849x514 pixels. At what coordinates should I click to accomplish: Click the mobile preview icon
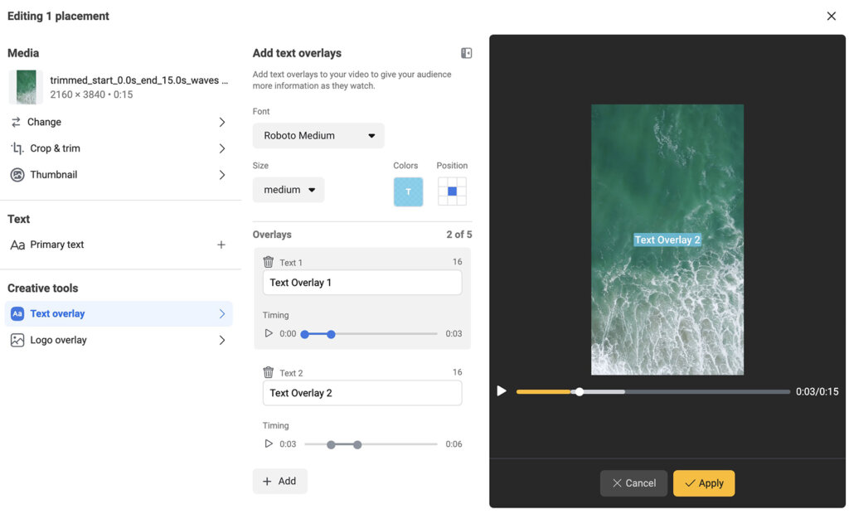pos(466,52)
